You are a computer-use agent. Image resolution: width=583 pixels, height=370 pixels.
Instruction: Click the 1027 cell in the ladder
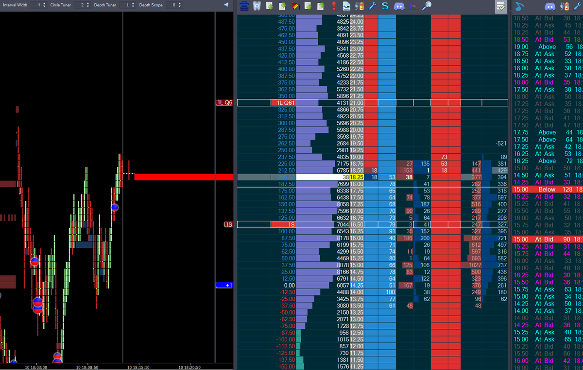point(471,265)
